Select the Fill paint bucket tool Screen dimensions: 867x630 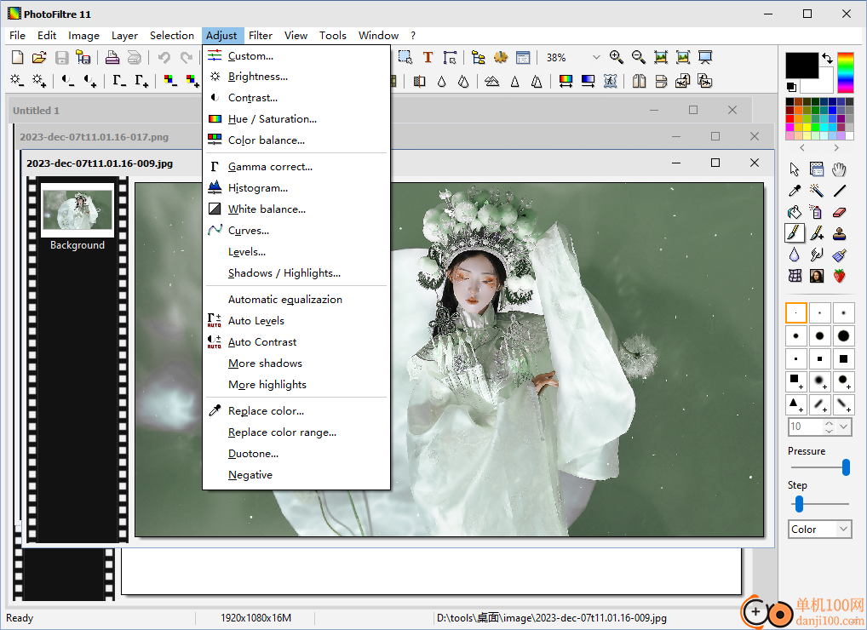[x=795, y=212]
